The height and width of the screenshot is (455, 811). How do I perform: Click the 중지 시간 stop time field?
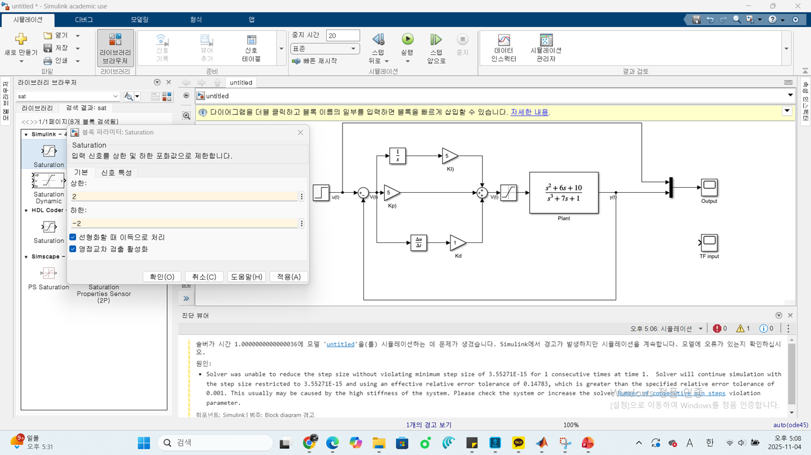[x=343, y=36]
